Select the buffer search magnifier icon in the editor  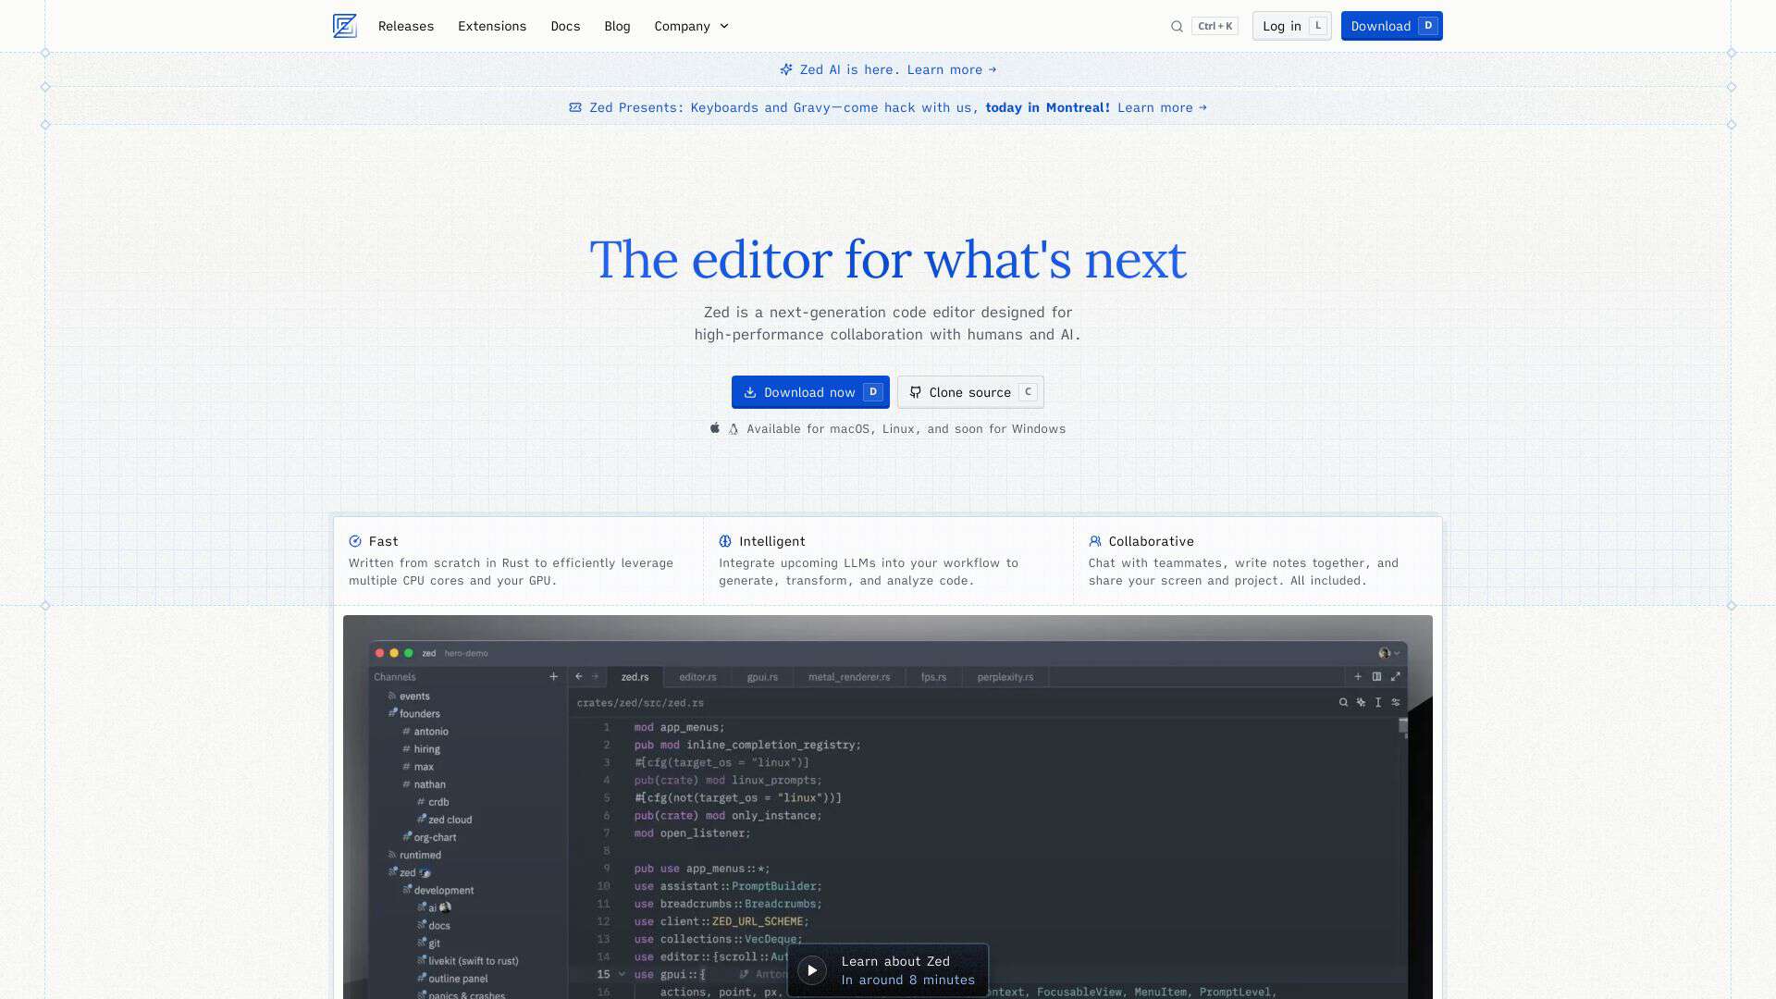coord(1343,702)
